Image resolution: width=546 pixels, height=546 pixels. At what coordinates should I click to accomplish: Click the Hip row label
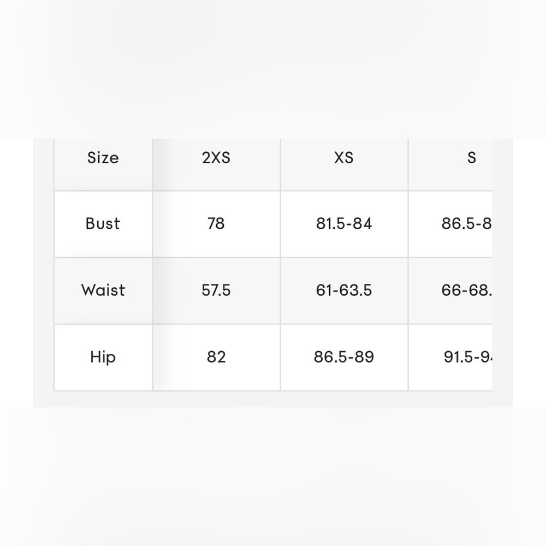pos(103,357)
